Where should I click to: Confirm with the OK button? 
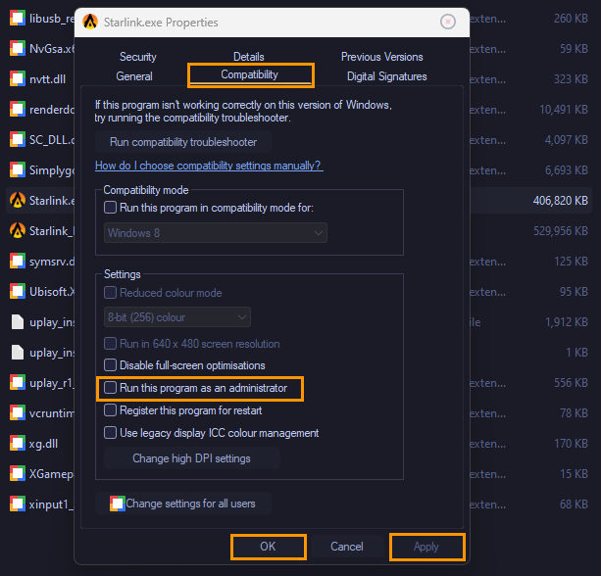[269, 547]
